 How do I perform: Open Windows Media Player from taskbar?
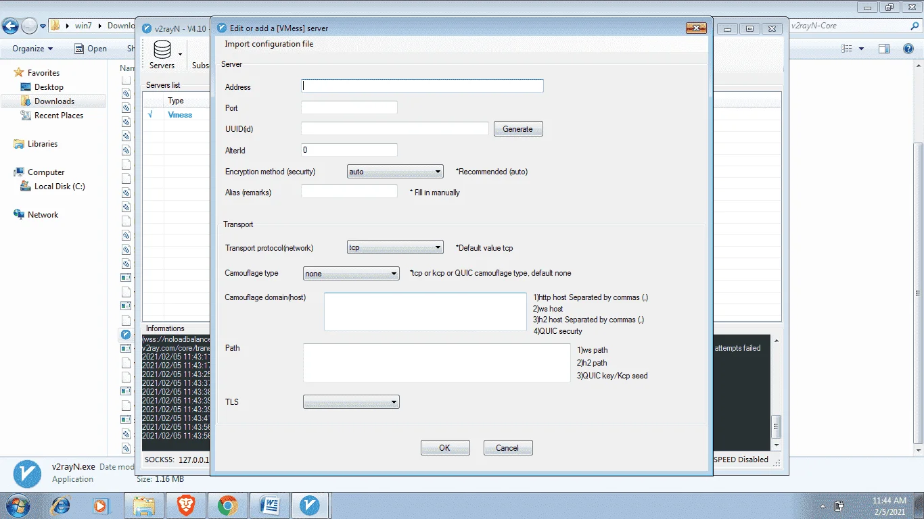pos(101,505)
